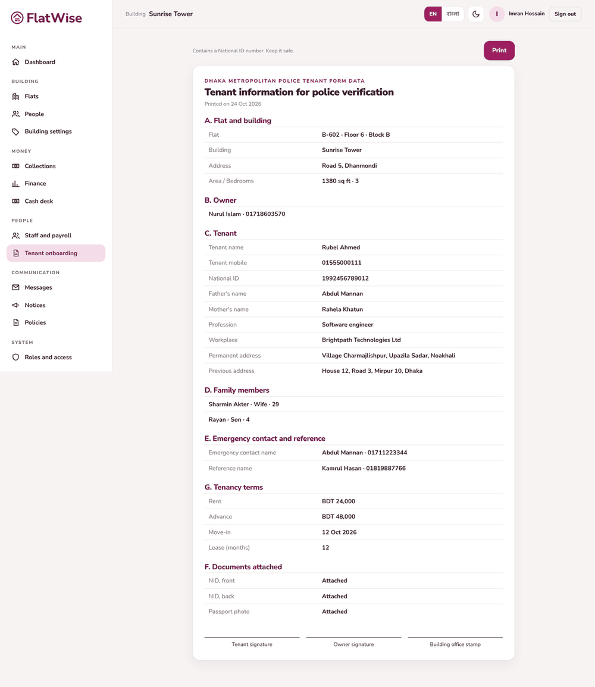Click the address Road 5, Dhanmondi

(349, 165)
